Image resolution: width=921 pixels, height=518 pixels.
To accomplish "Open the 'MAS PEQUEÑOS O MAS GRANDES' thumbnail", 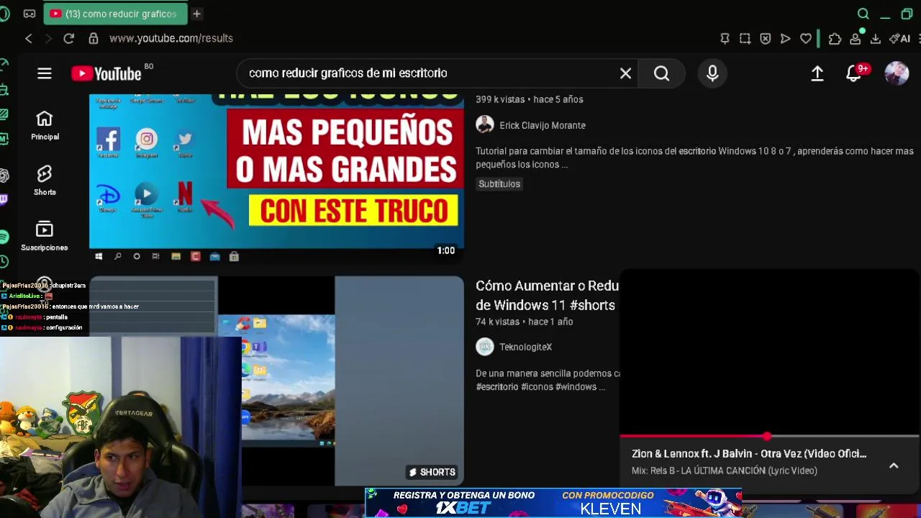I will coord(276,178).
